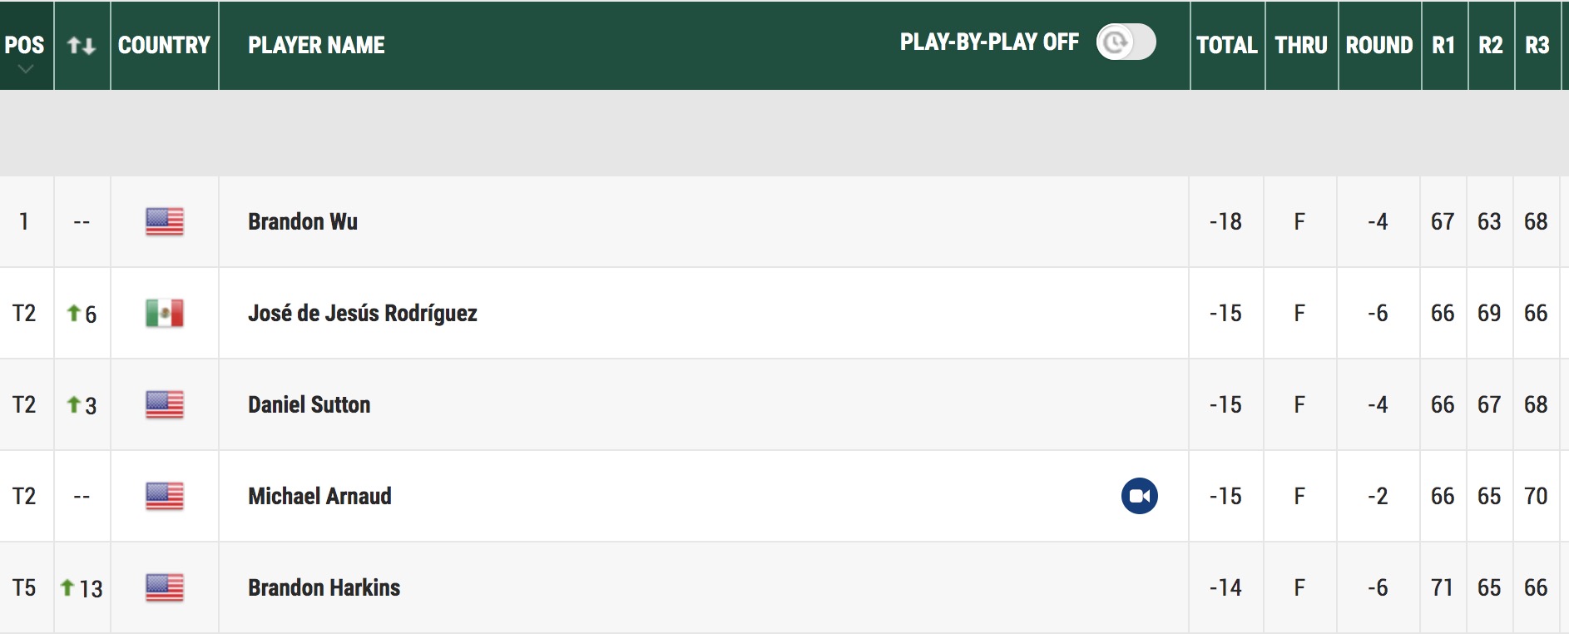The width and height of the screenshot is (1569, 634).
Task: Sort leaderboard by ROUND score column
Action: click(x=1378, y=45)
